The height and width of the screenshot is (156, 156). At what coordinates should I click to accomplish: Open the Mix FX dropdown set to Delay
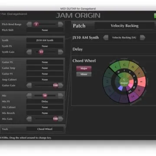pos(45,101)
